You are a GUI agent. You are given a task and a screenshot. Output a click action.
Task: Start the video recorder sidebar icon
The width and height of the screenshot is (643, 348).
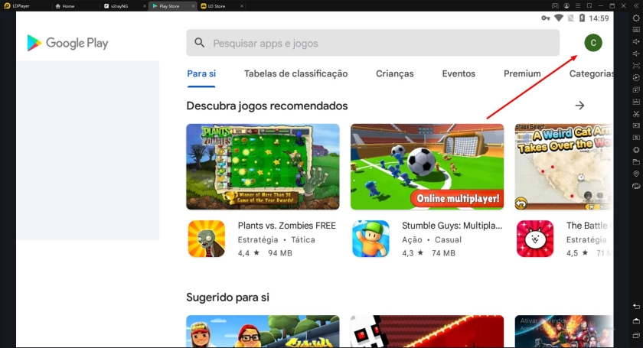pyautogui.click(x=636, y=126)
